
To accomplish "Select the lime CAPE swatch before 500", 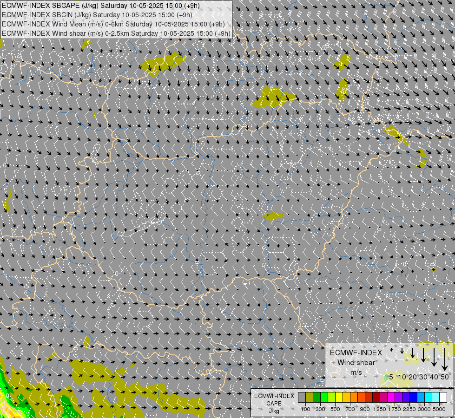I will [x=332, y=398].
